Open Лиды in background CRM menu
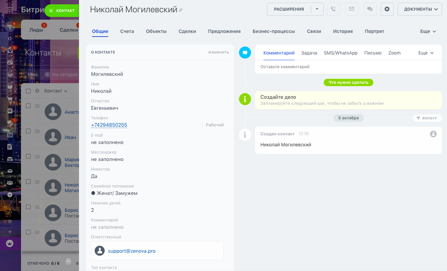The height and width of the screenshot is (271, 447). (36, 30)
